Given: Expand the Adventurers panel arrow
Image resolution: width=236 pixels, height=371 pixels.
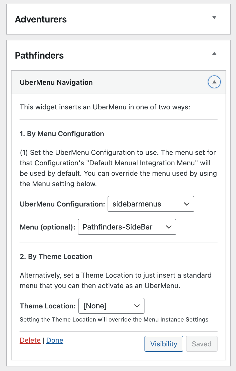Looking at the screenshot, I should 214,18.
